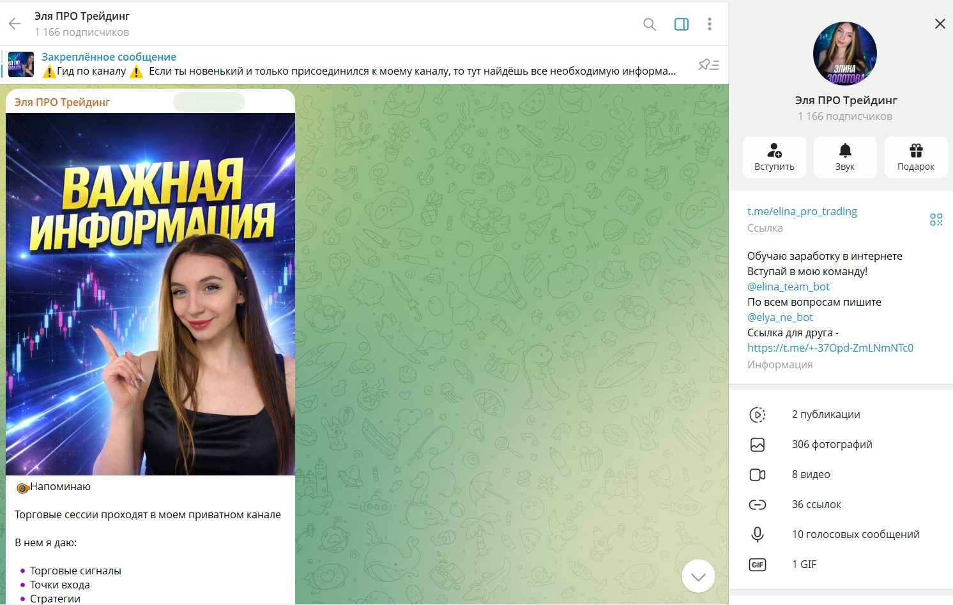This screenshot has height=605, width=953.
Task: Click the channel name in info panel
Action: tap(846, 100)
